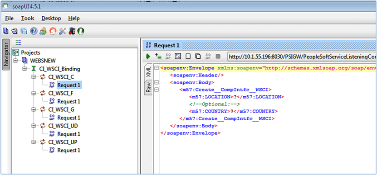Image resolution: width=377 pixels, height=175 pixels.
Task: Recreate default request with arrows-box icon
Action: (177, 57)
